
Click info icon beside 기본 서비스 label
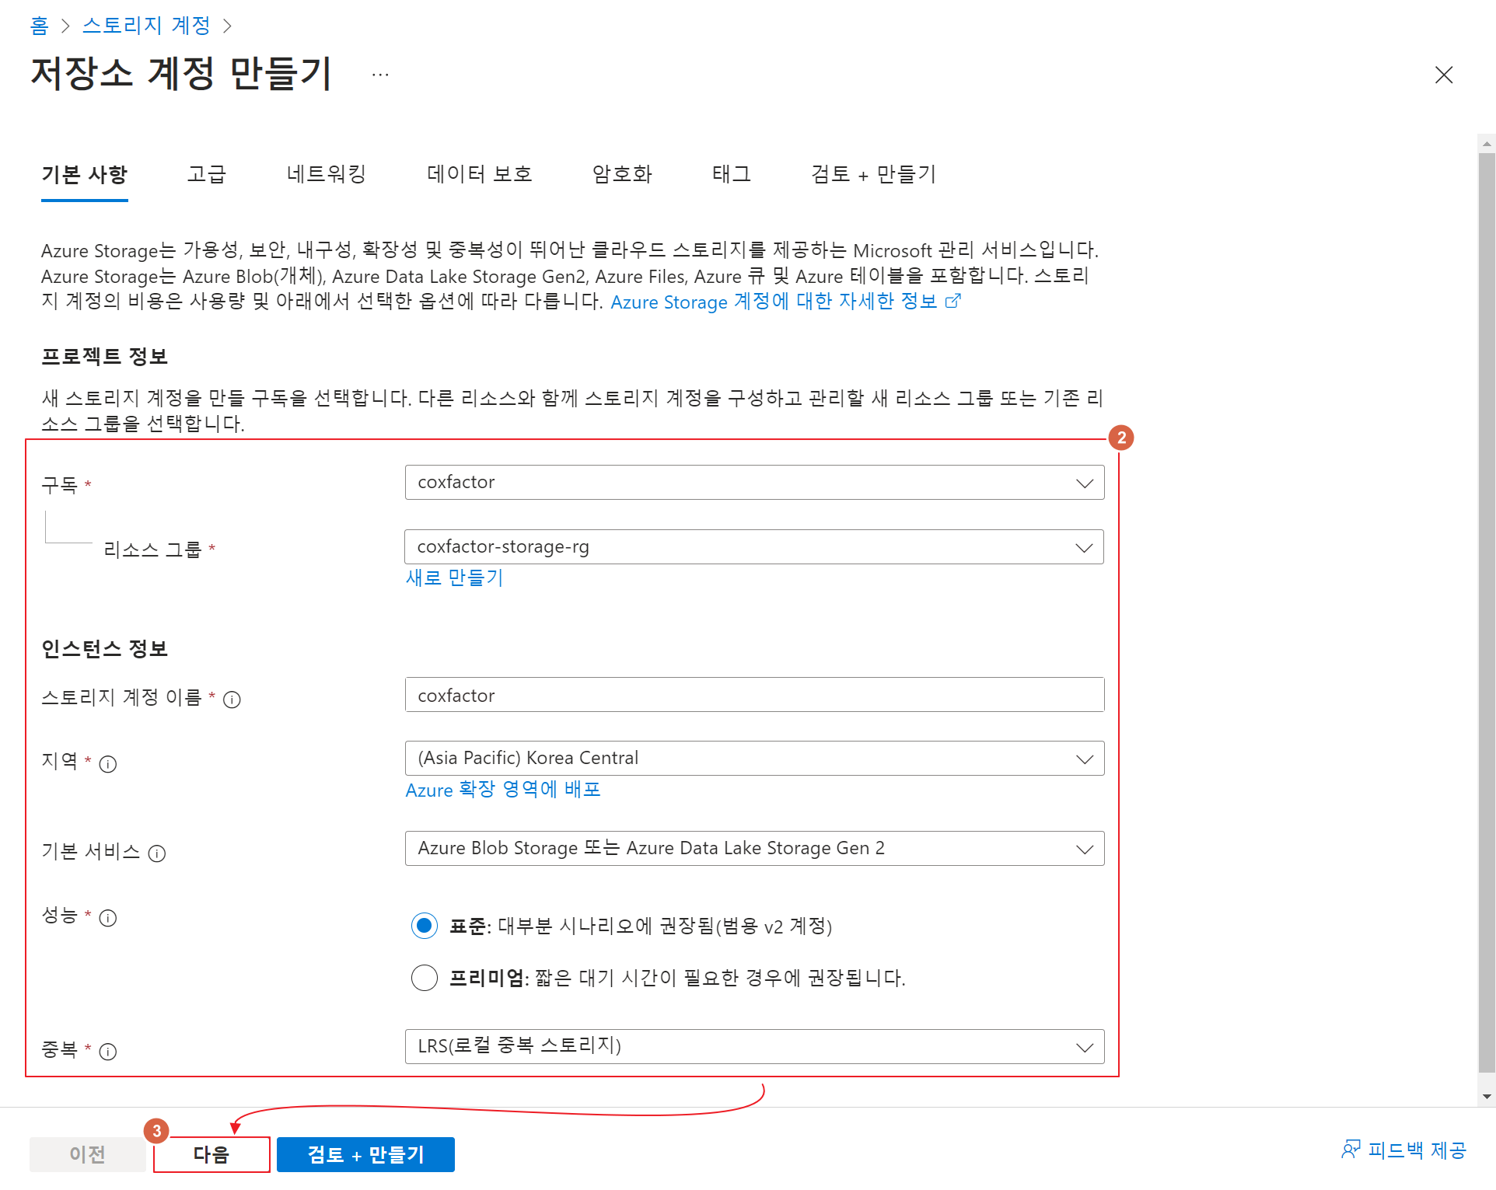point(157,853)
